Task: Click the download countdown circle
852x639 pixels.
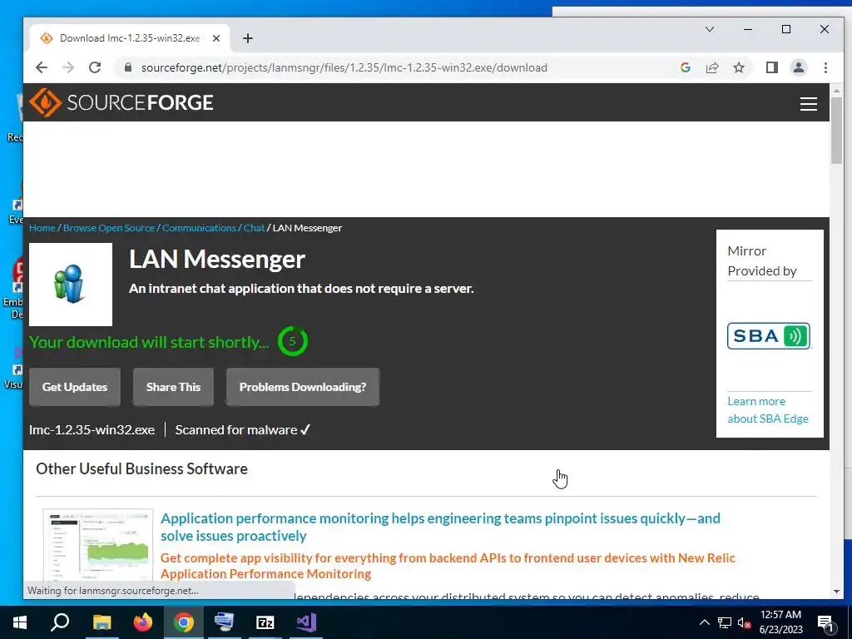Action: pyautogui.click(x=292, y=341)
